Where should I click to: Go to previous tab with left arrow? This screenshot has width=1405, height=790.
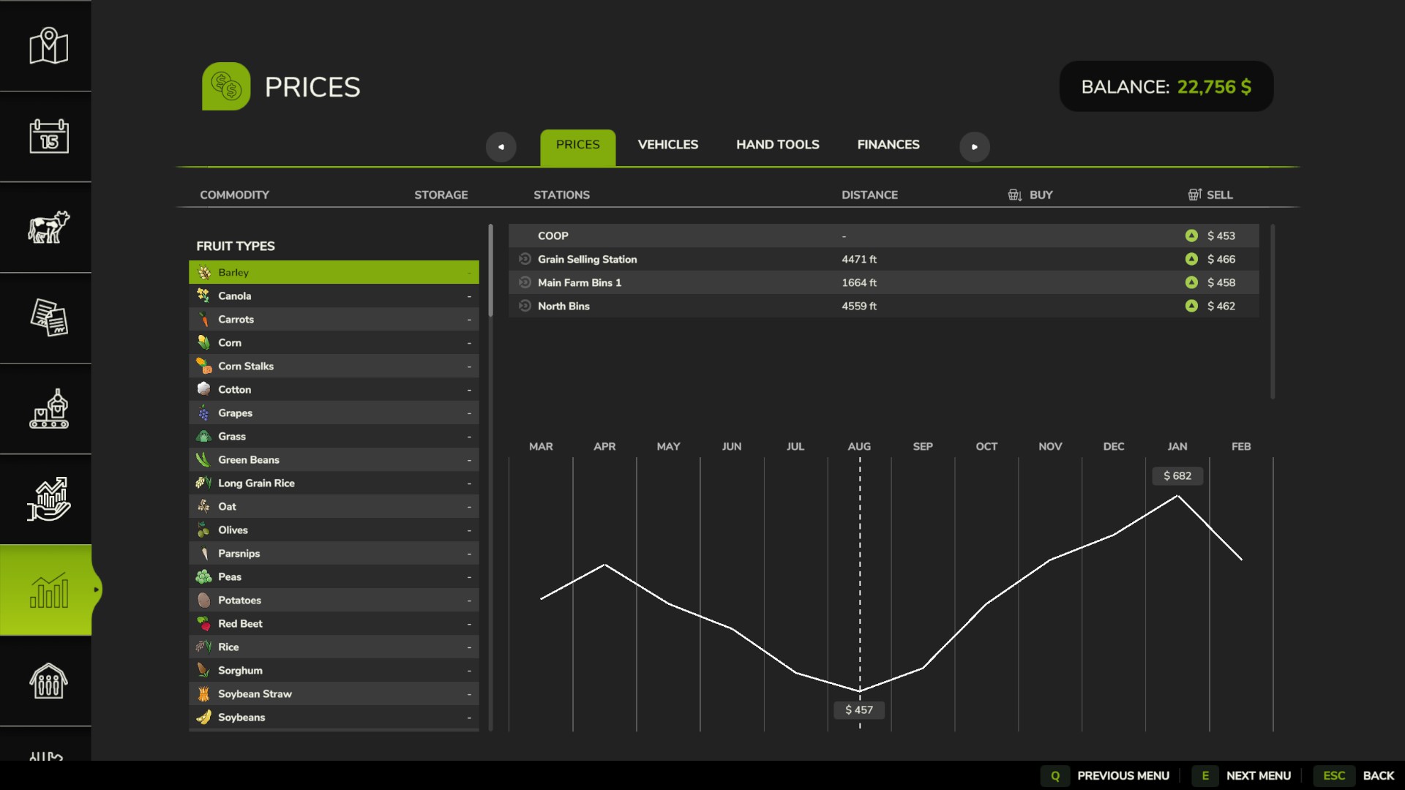[501, 147]
